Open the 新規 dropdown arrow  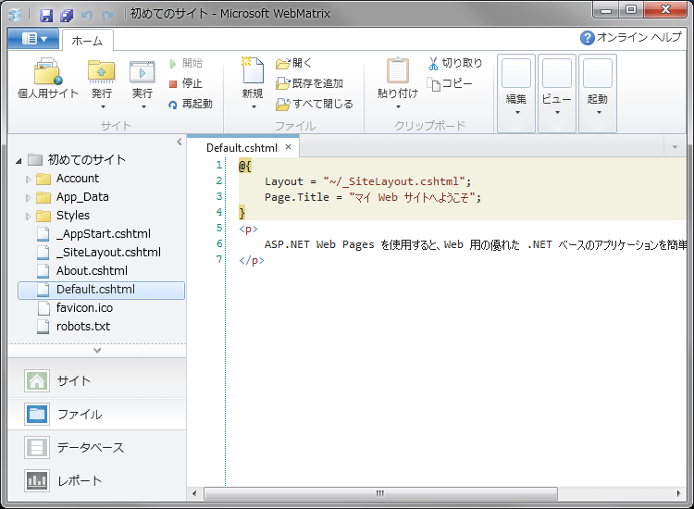(254, 107)
